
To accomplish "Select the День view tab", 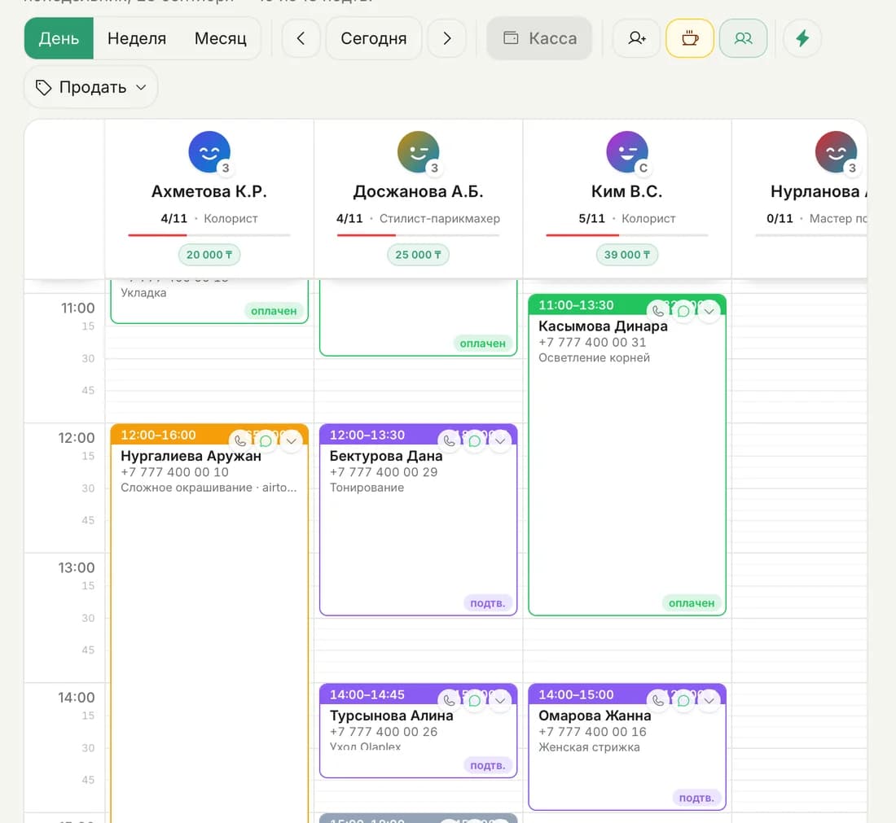I will (x=59, y=38).
